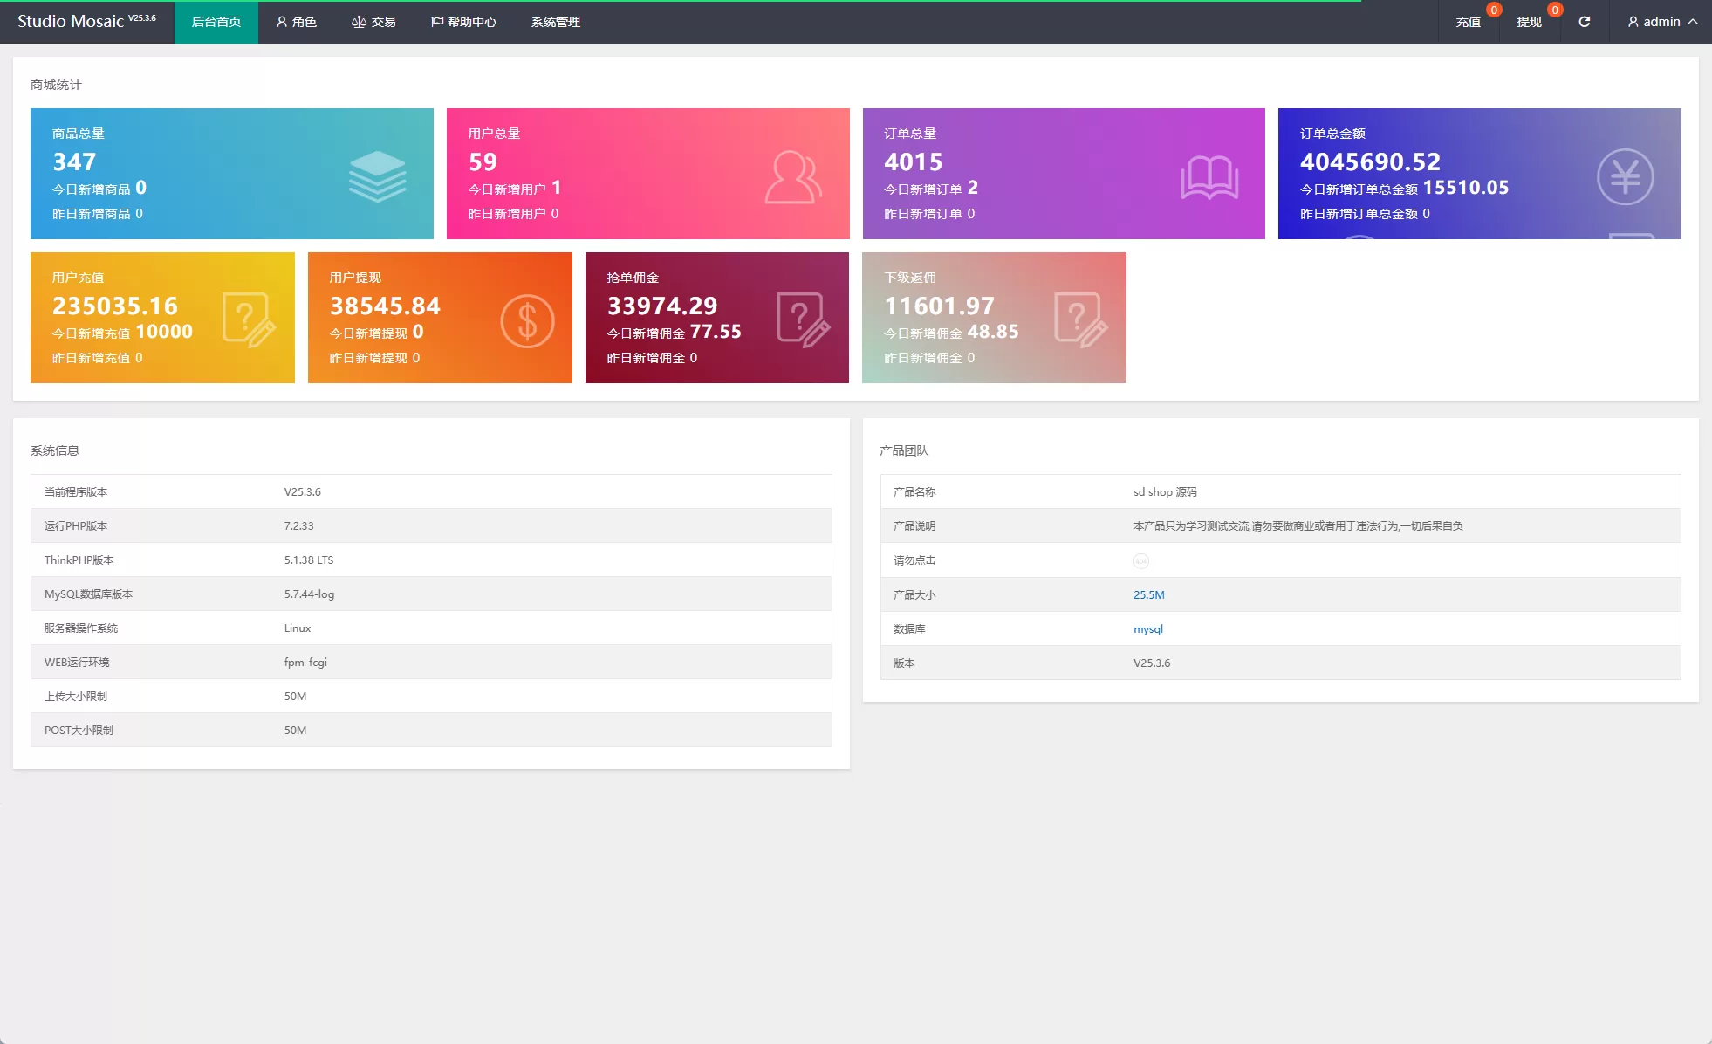The width and height of the screenshot is (1712, 1044).
Task: Click the mysql database link
Action: pos(1147,628)
